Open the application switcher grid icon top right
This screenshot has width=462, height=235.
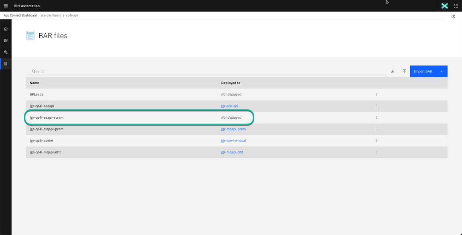tap(456, 6)
